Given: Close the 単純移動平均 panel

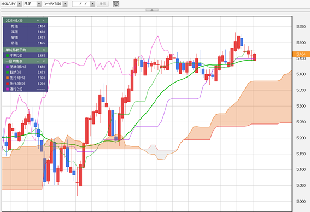Looking at the screenshot, I should [x=44, y=50].
